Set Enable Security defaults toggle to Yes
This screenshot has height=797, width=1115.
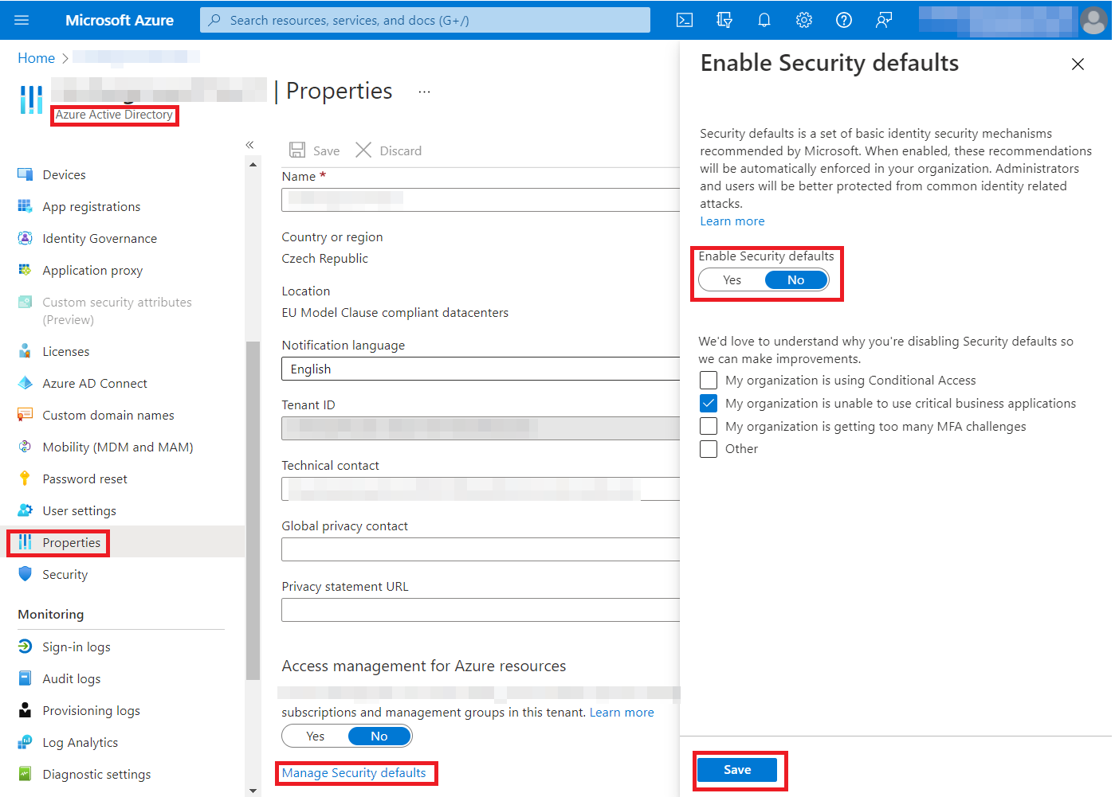point(732,280)
